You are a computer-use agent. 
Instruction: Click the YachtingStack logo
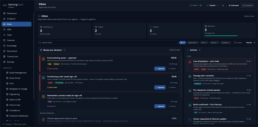[x=13, y=5]
